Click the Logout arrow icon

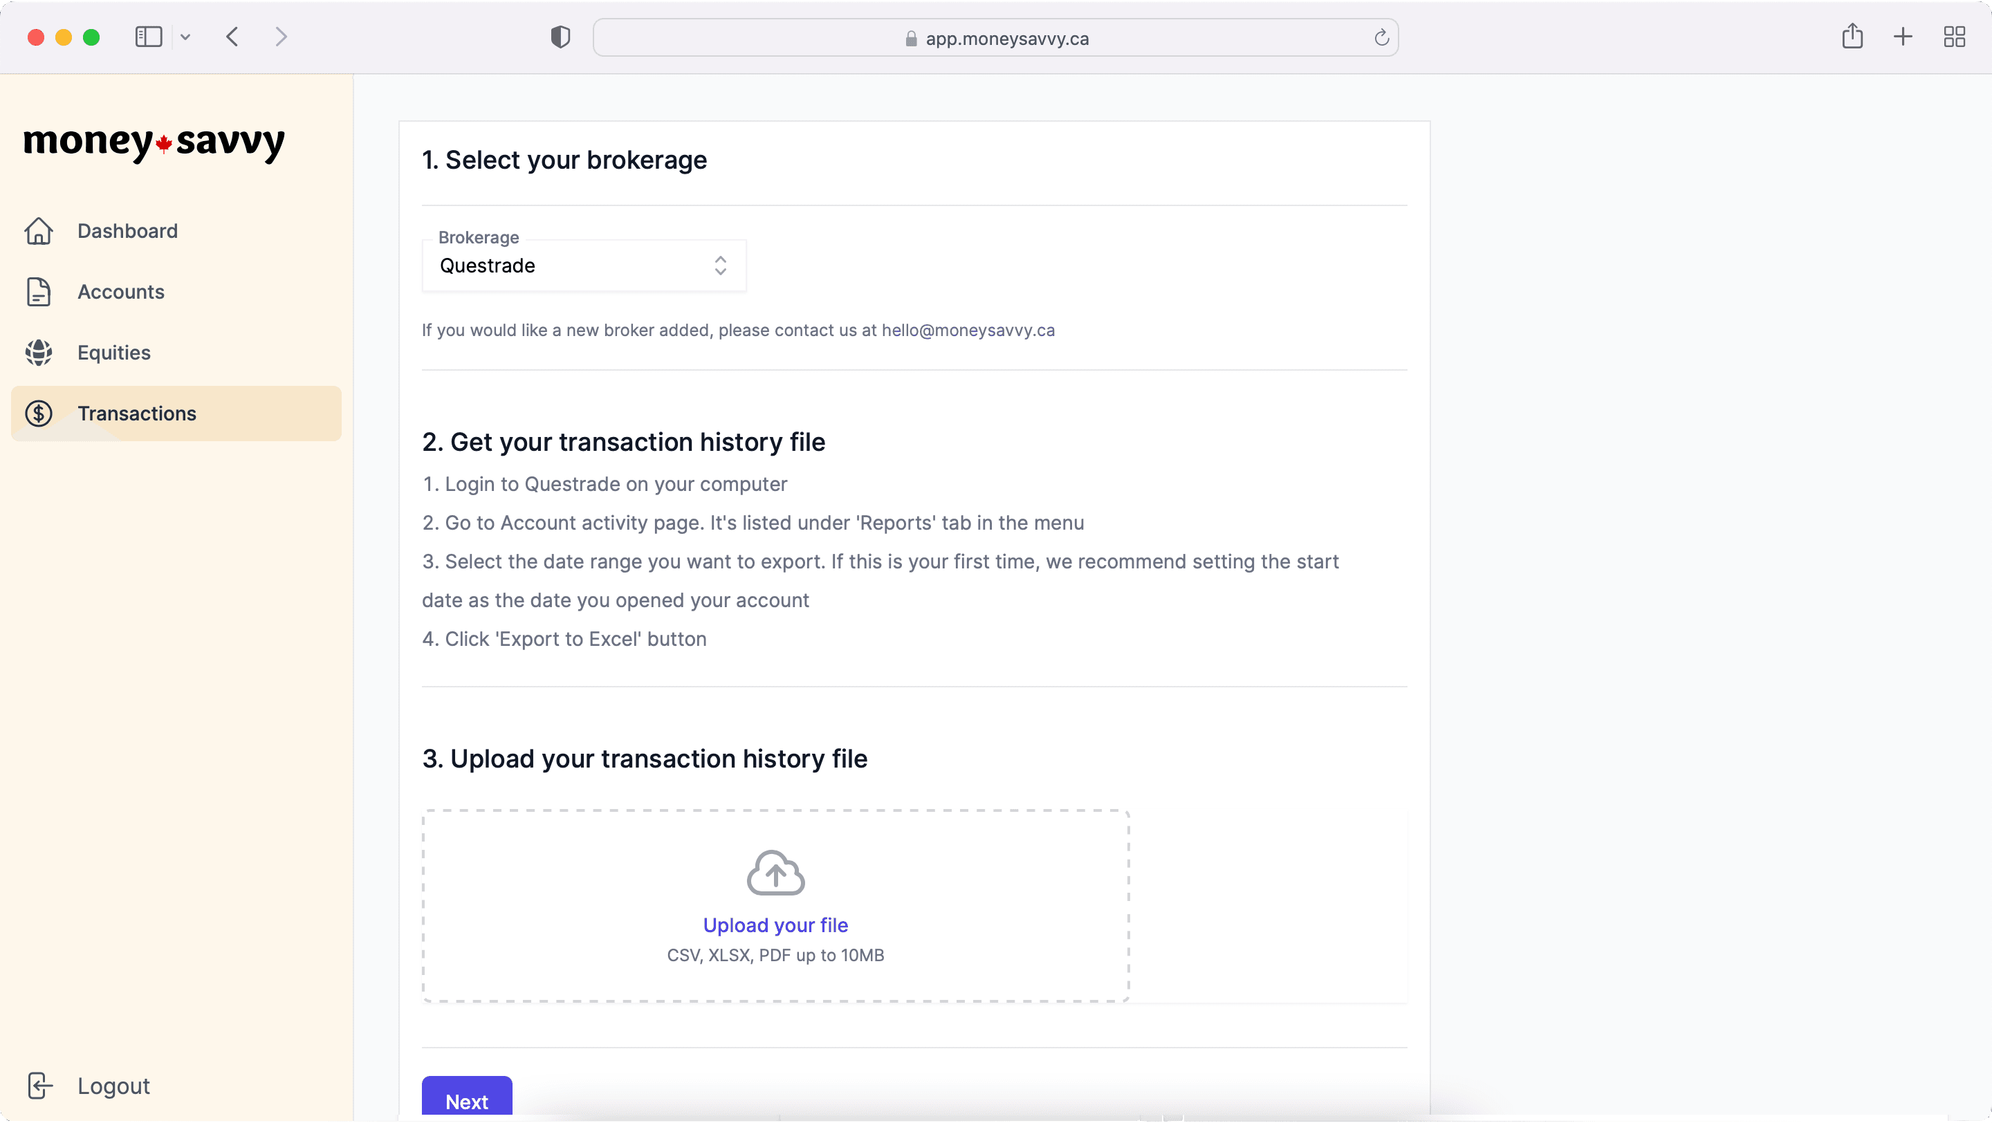point(39,1086)
